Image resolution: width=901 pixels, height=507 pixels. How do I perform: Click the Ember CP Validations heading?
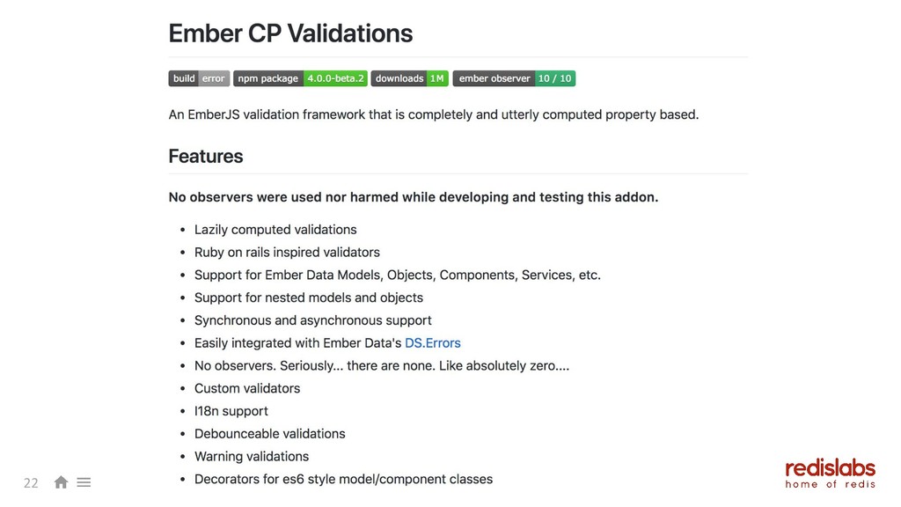tap(290, 33)
